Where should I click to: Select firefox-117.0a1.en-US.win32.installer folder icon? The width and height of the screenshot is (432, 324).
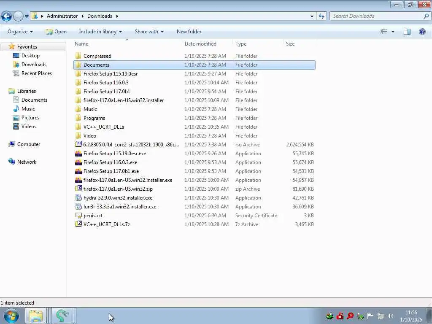pos(78,100)
